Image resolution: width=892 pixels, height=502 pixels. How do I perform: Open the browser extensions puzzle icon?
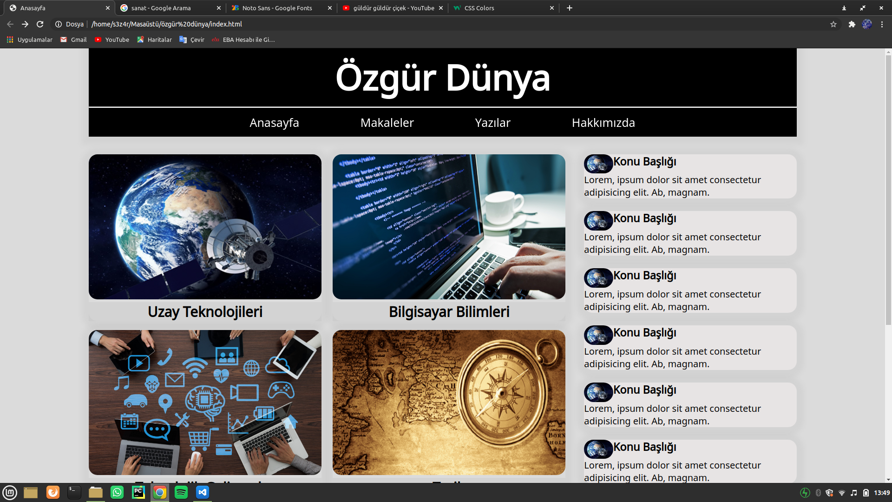852,24
